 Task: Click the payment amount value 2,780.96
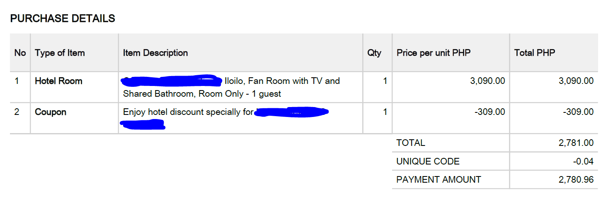point(576,180)
